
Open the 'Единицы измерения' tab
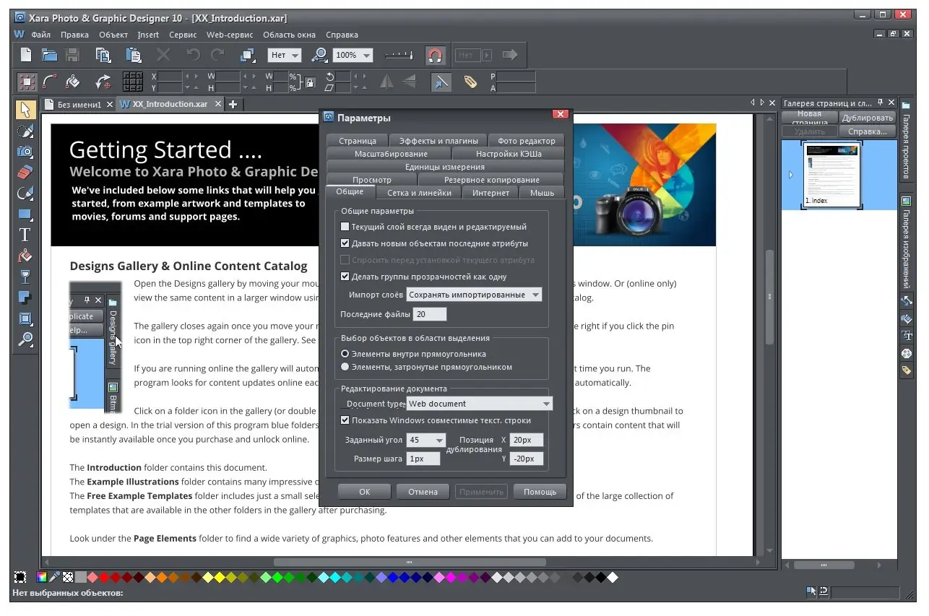[x=444, y=167]
